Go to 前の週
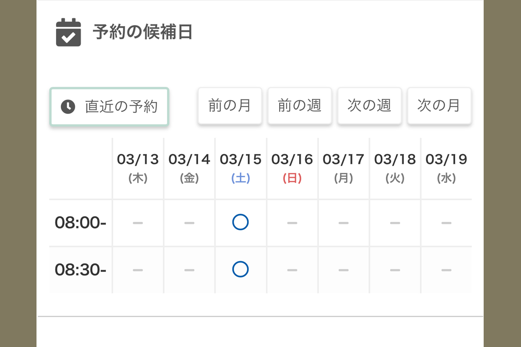This screenshot has width=521, height=347. coord(300,106)
